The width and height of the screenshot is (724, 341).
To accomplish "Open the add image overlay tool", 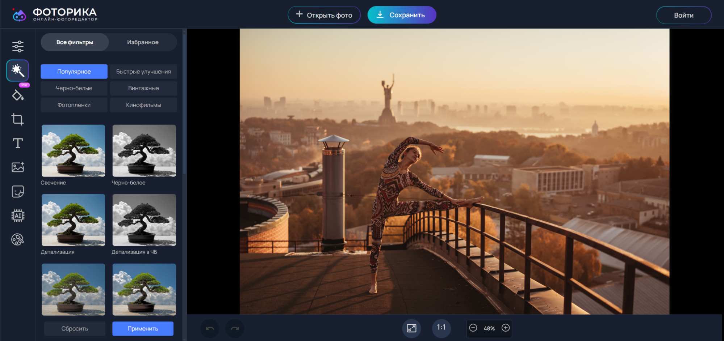I will click(18, 167).
